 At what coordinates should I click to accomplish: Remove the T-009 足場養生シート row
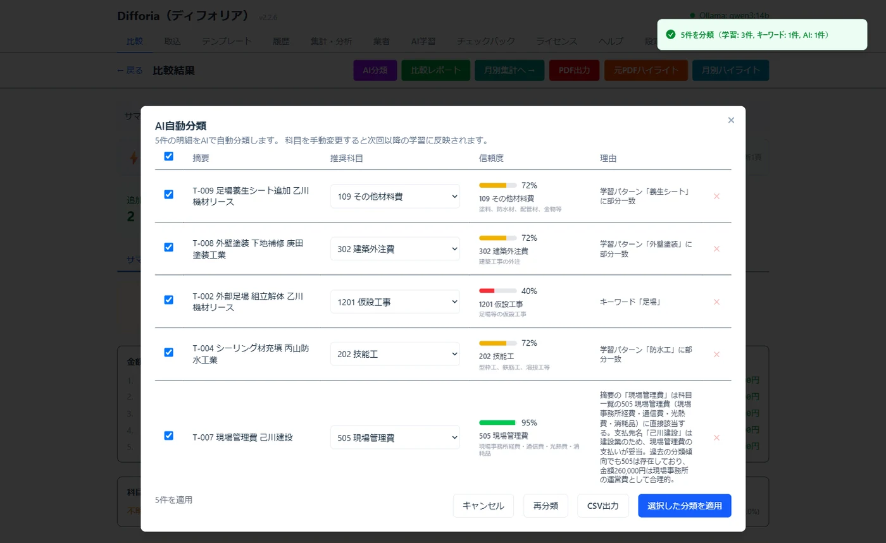pos(716,197)
